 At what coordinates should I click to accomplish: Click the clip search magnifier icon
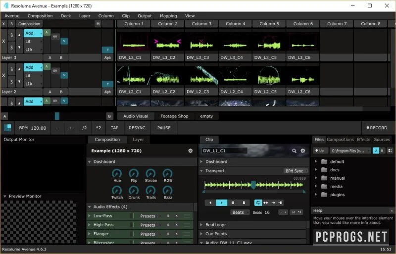click(294, 151)
